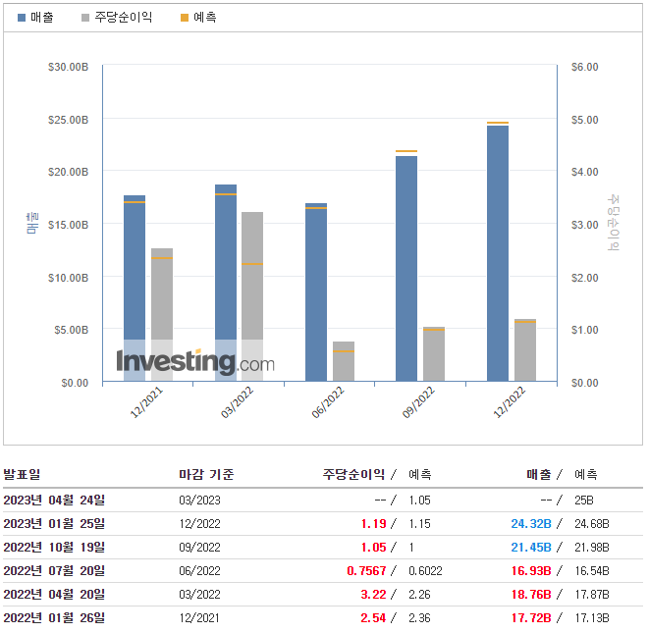Screen dimensions: 648x633
Task: Click the 12/2022 x-axis label
Action: [x=510, y=402]
